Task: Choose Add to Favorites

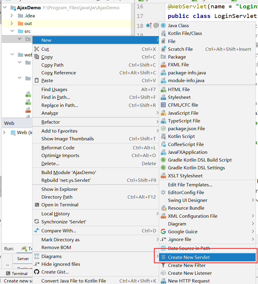Action: tap(96, 131)
